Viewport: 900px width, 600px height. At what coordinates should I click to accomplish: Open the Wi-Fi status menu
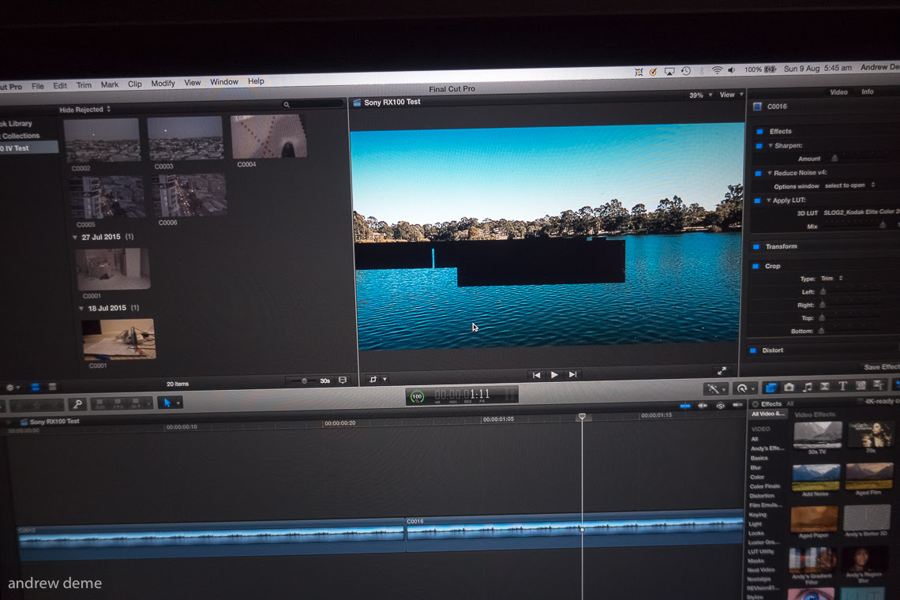point(717,70)
